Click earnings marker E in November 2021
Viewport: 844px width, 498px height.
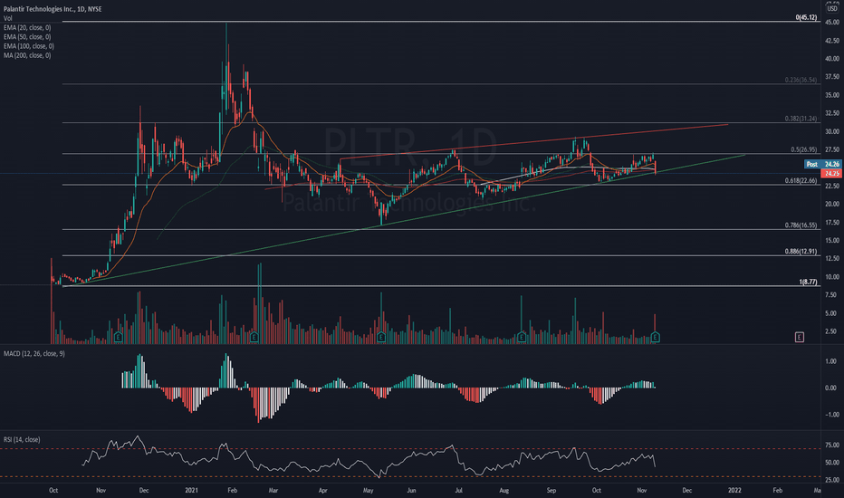tap(655, 338)
